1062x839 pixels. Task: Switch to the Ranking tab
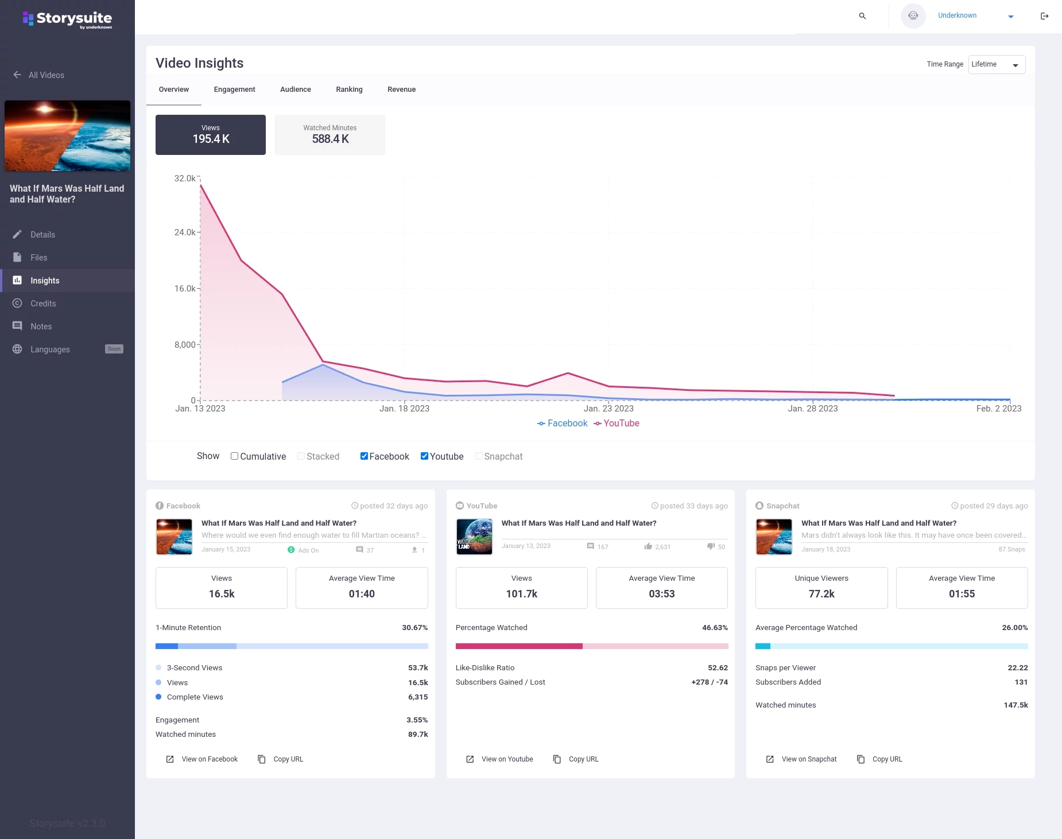[349, 90]
